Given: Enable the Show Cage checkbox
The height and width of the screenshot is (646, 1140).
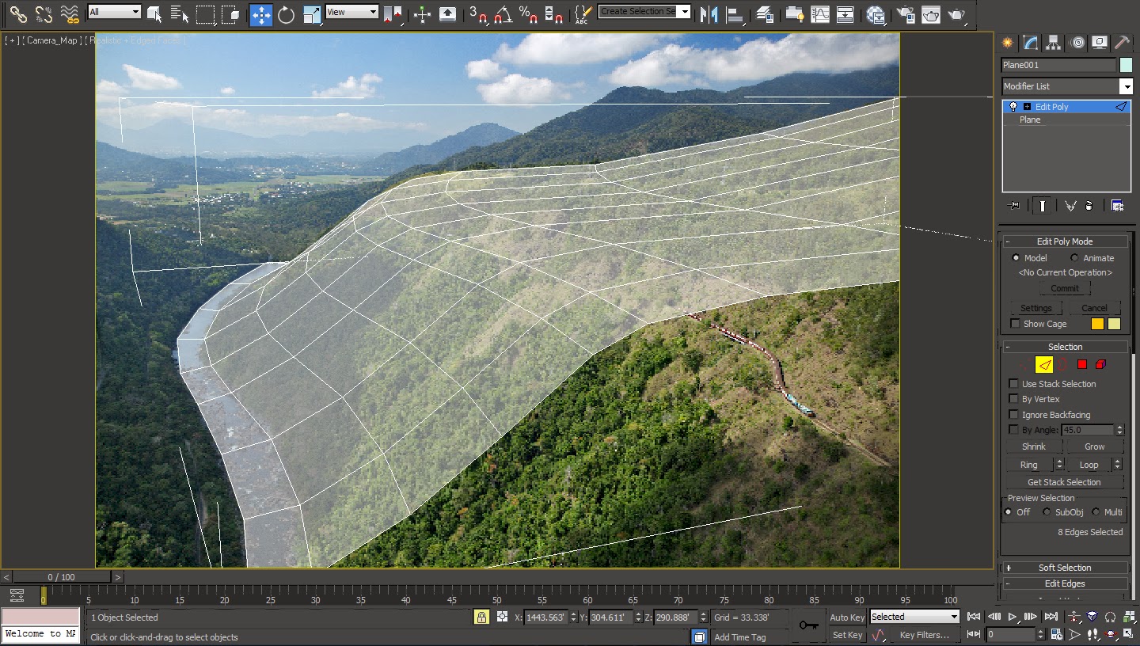Looking at the screenshot, I should coord(1015,324).
